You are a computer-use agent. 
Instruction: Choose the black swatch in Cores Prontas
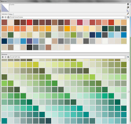29,47
